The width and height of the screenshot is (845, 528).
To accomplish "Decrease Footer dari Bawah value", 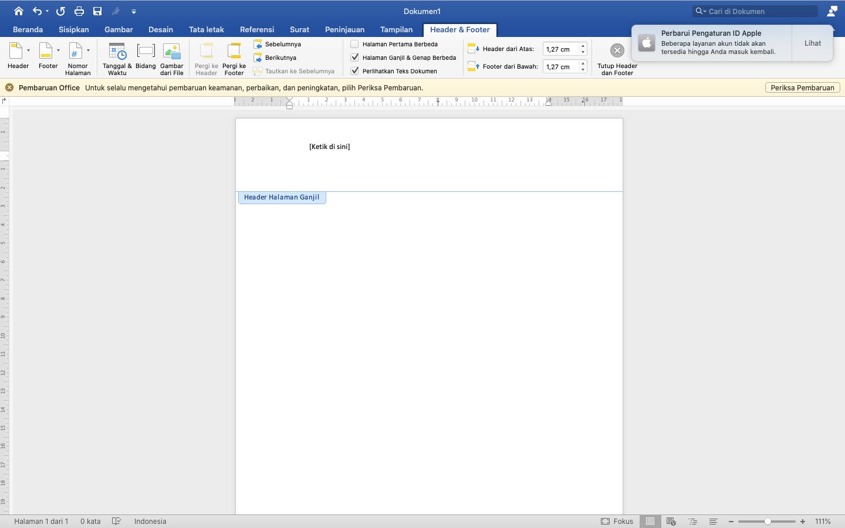I will [x=583, y=70].
